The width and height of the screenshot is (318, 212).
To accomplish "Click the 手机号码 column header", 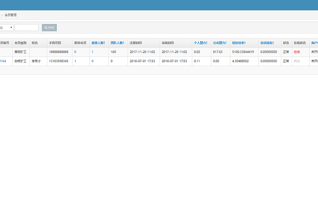I will pos(55,43).
